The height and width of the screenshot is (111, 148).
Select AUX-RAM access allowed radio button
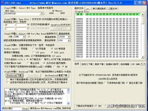pos(44,63)
